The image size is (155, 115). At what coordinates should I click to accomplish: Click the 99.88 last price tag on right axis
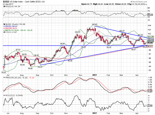(x=151, y=43)
